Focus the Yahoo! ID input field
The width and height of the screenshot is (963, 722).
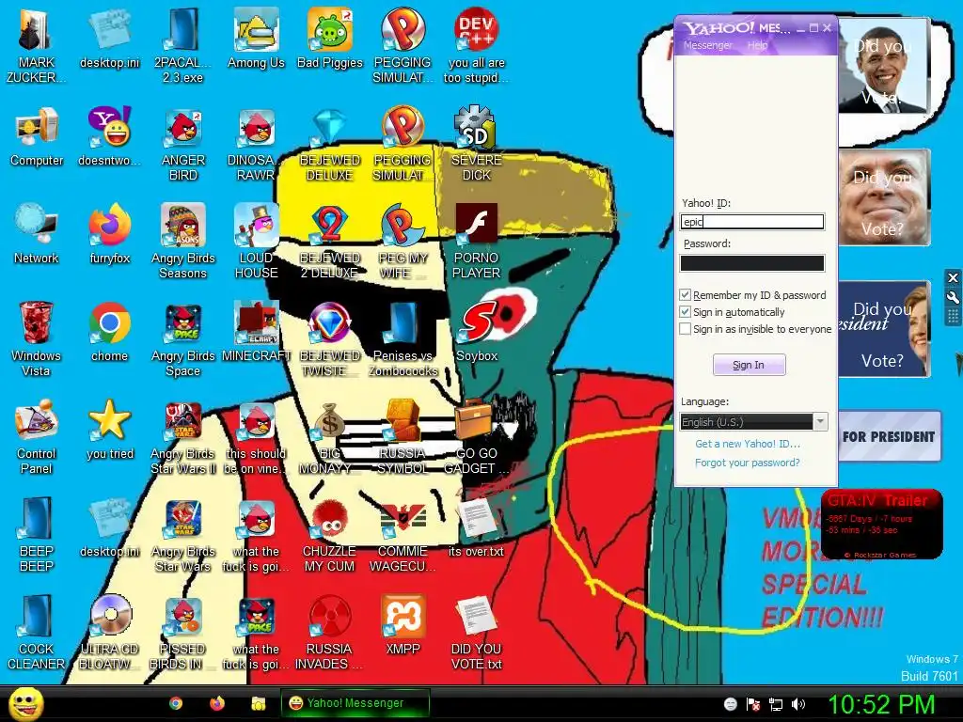tap(752, 222)
